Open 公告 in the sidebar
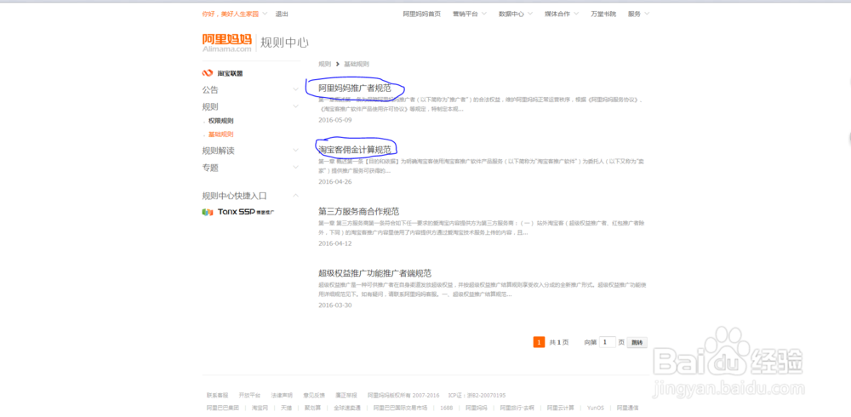Screen dimensions: 851x417 210,90
